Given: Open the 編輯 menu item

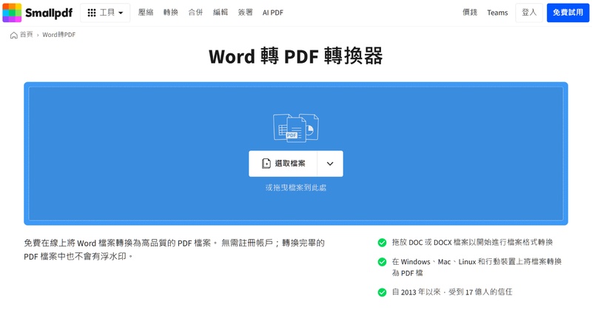Looking at the screenshot, I should (x=221, y=13).
